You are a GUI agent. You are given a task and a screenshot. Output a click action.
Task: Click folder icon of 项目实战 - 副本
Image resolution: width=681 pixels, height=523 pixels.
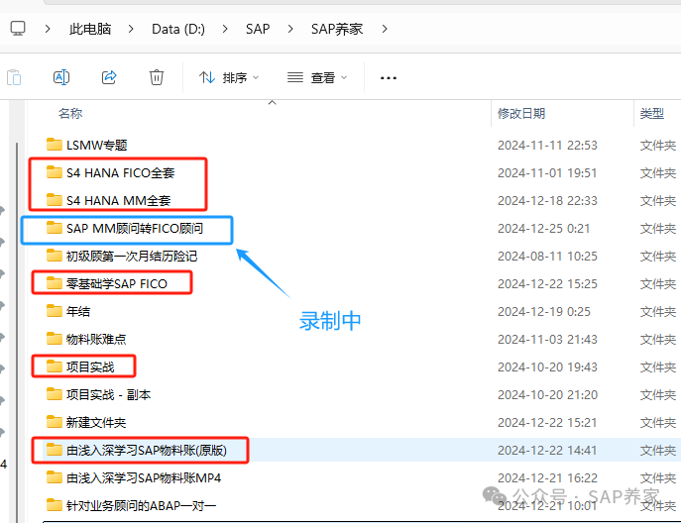[x=55, y=394]
